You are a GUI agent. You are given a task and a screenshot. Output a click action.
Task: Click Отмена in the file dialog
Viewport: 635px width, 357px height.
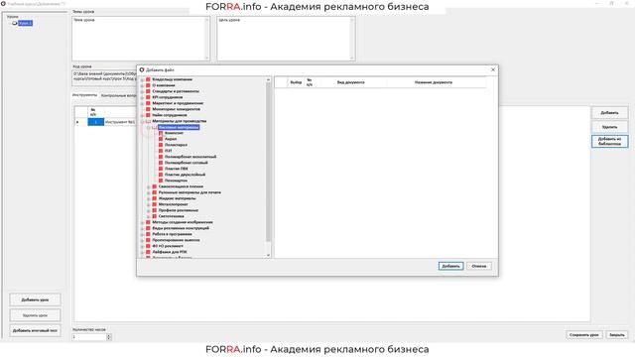[x=479, y=266]
